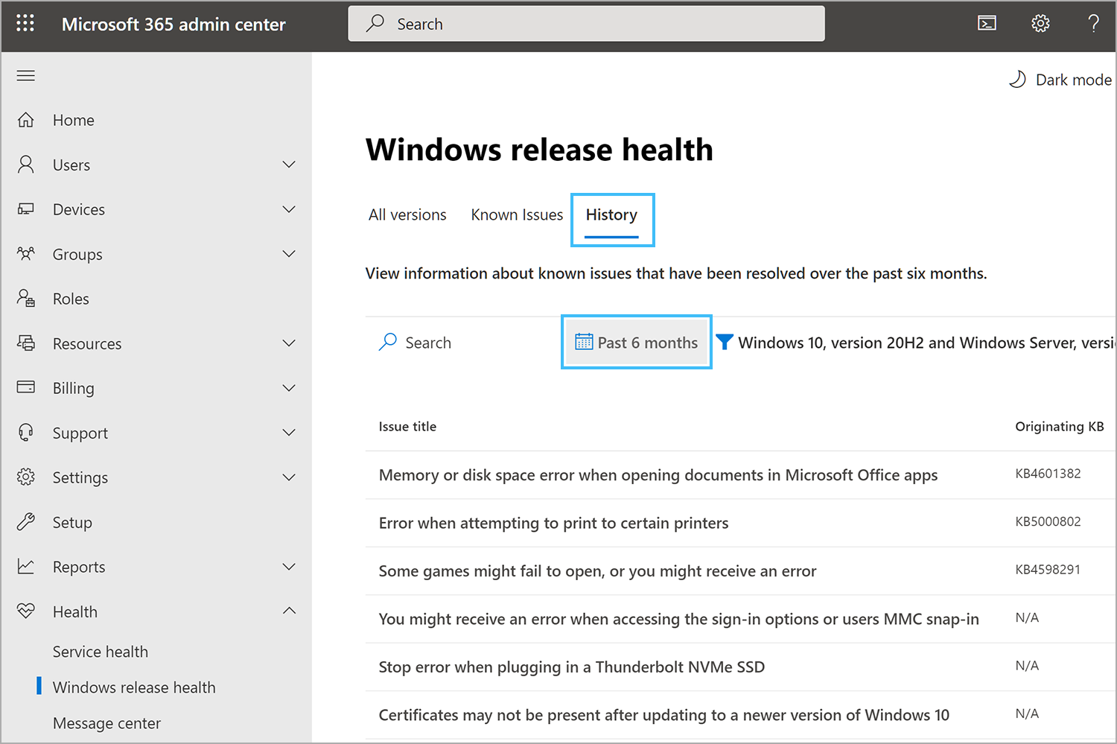The width and height of the screenshot is (1117, 744).
Task: Open the Help question mark icon
Action: click(x=1093, y=23)
